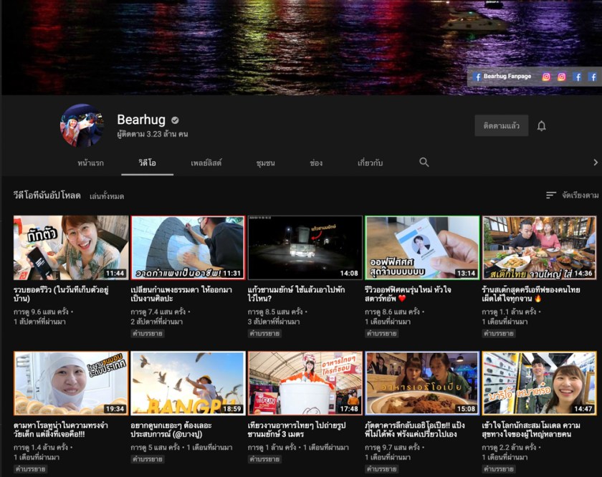Viewport: 602px width, 477px height.
Task: Switch to the หน้าแรก tab
Action: coord(90,163)
